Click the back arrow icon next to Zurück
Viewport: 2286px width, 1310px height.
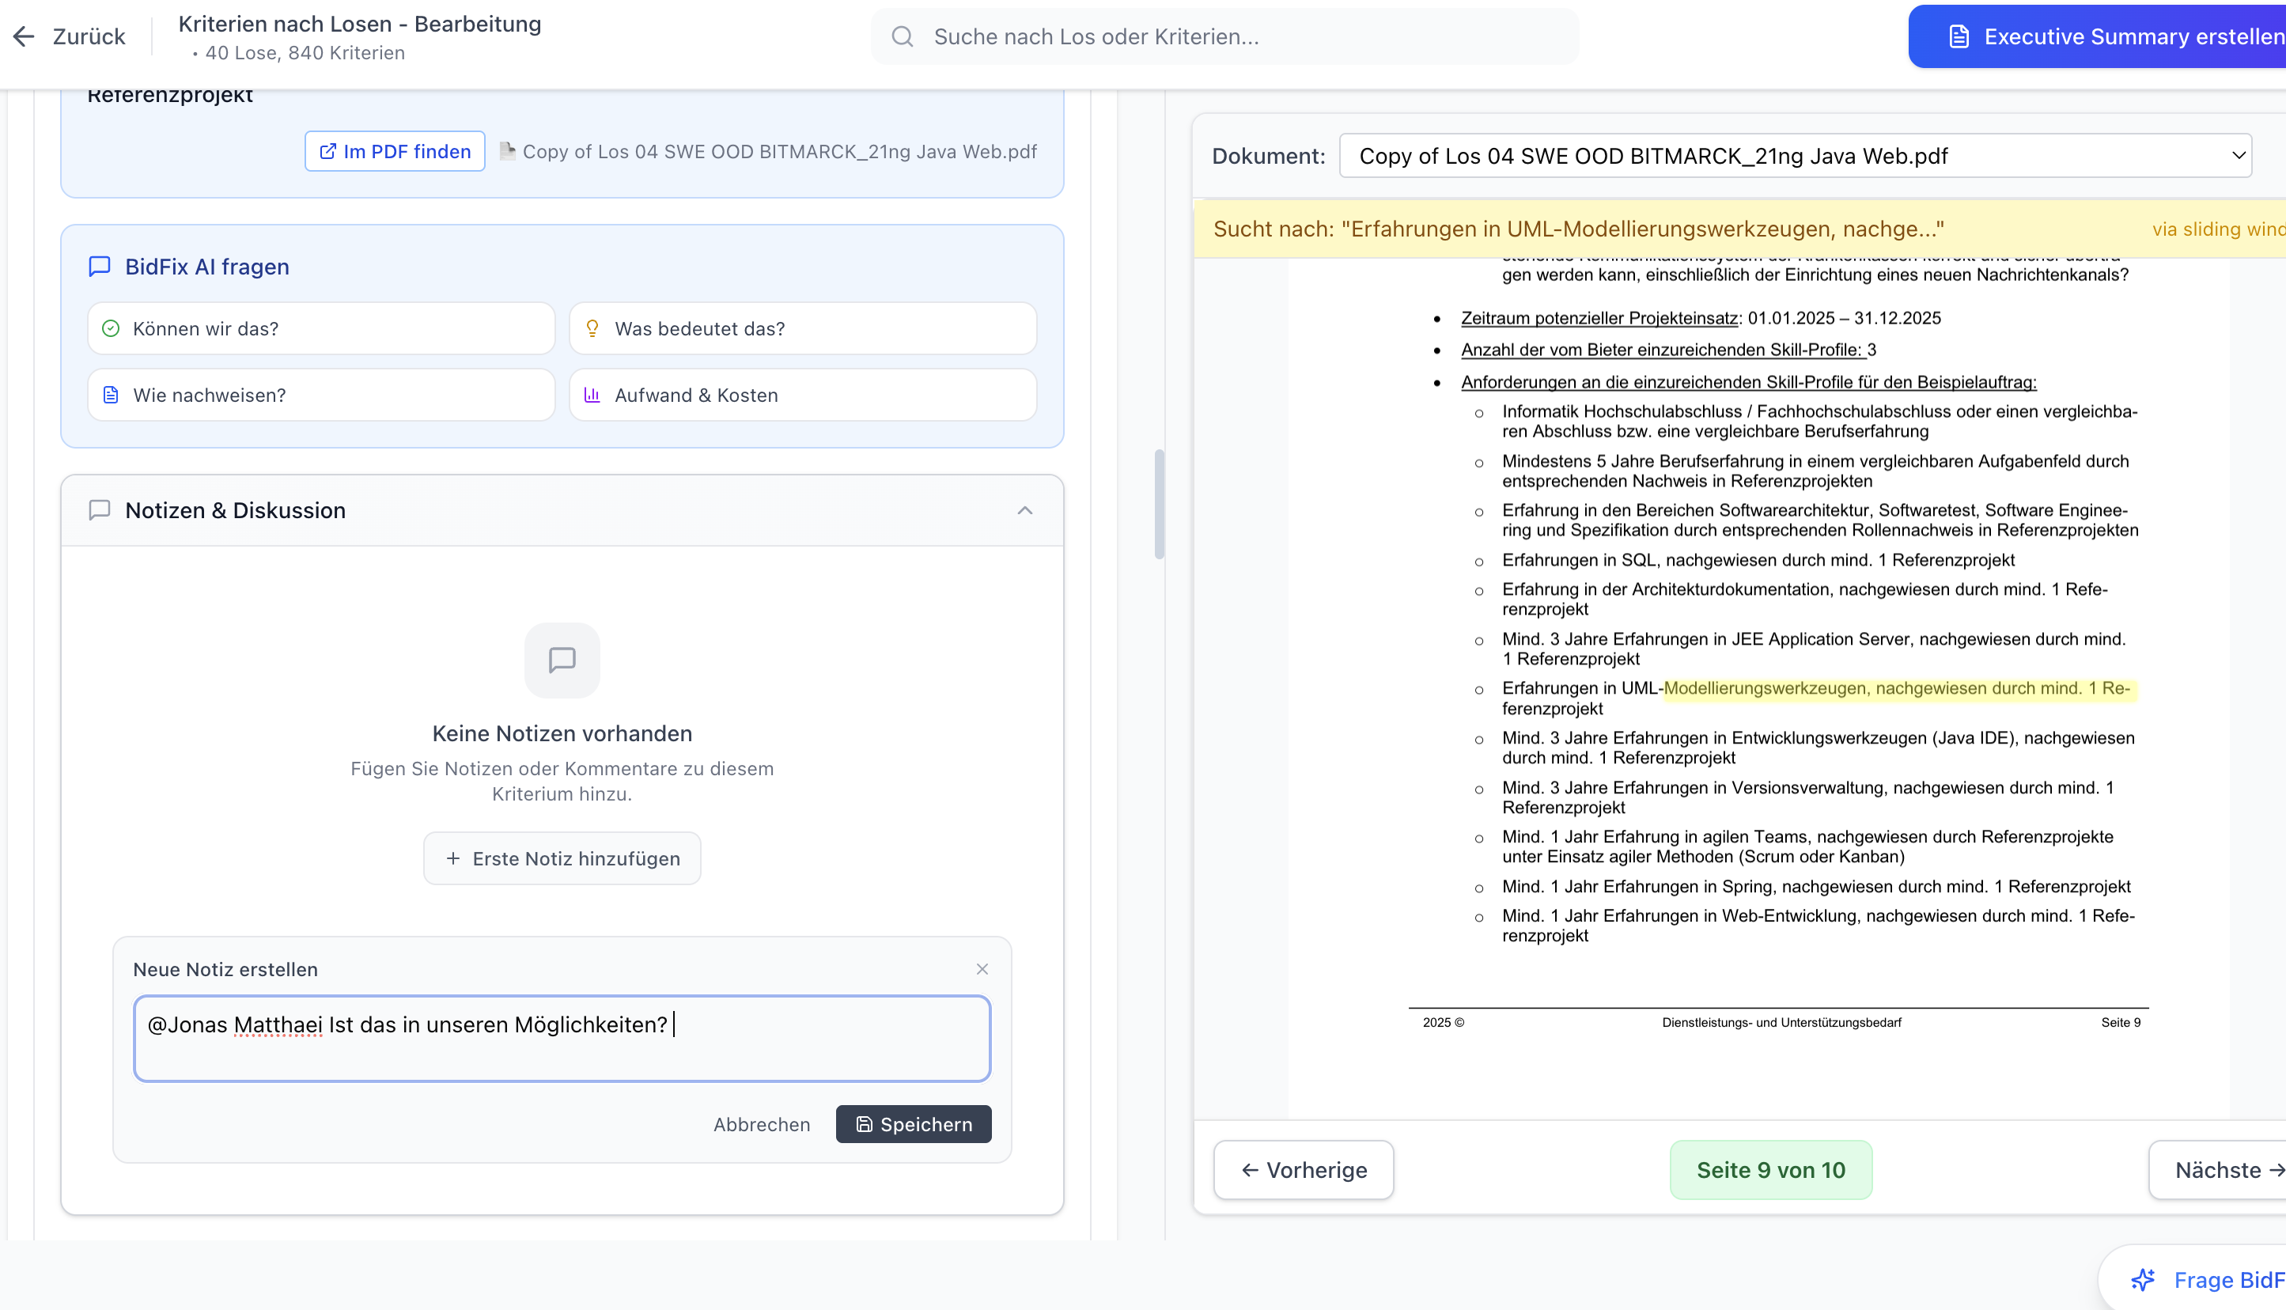click(25, 36)
